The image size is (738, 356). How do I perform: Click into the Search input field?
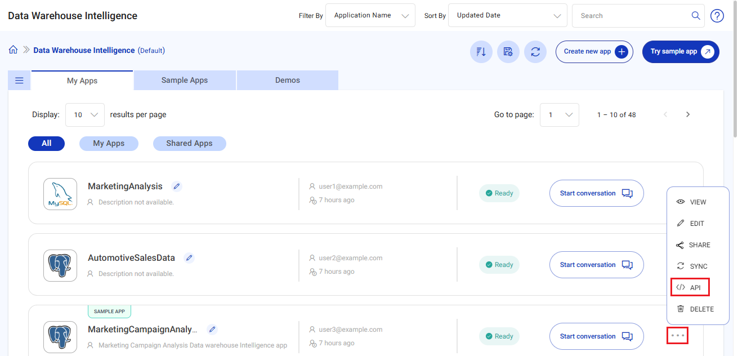(632, 16)
